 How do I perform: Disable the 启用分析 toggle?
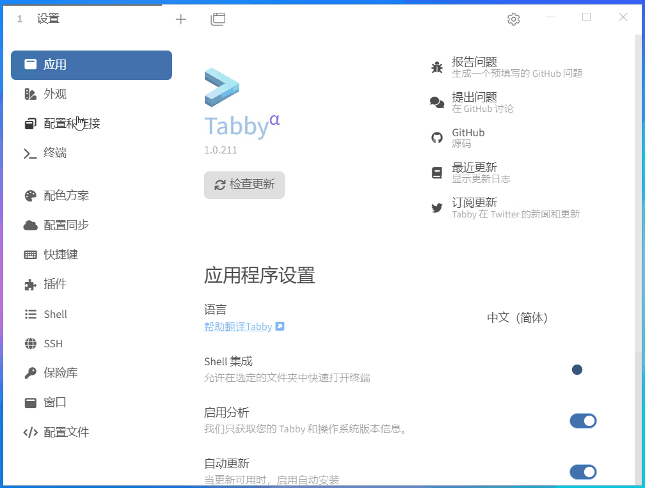tap(583, 421)
